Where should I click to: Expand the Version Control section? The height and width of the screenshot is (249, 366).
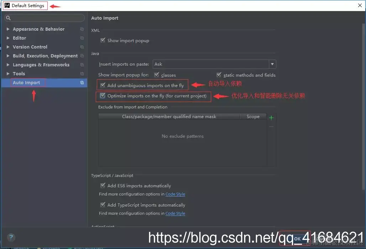point(8,47)
